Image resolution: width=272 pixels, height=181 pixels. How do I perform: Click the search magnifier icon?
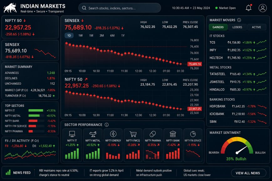tap(84, 8)
